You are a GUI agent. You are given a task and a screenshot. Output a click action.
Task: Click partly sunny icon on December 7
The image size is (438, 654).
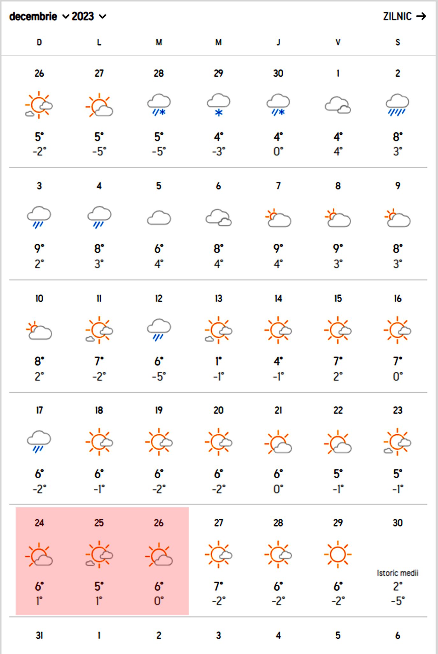[x=278, y=218]
